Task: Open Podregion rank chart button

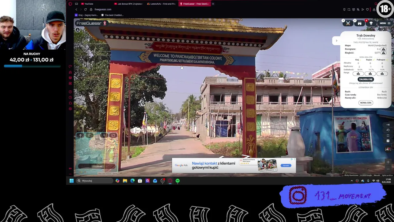Action: point(382,74)
